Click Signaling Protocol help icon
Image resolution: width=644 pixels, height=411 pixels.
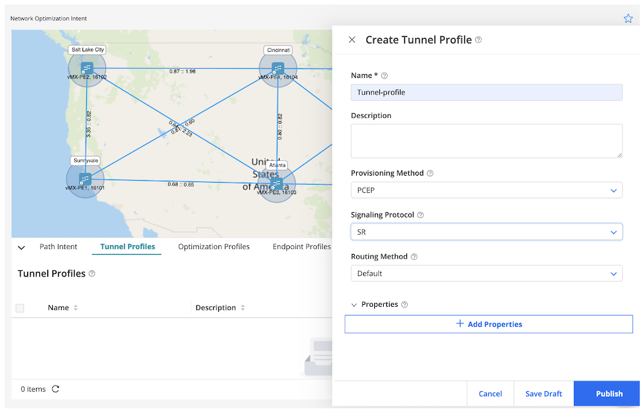pos(421,215)
